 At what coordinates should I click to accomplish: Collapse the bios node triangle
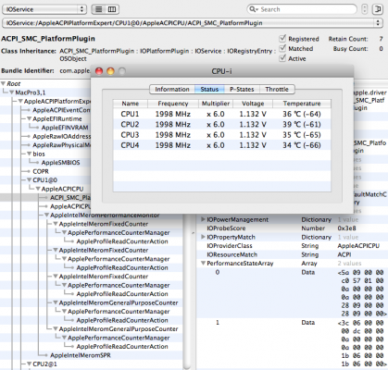(x=30, y=154)
